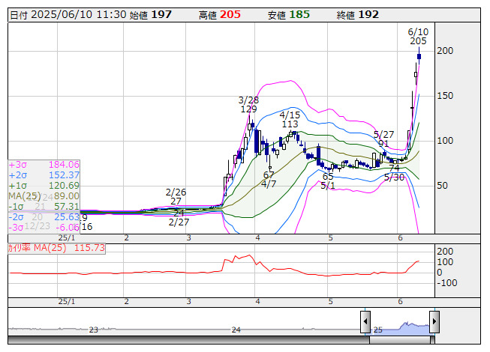
Task: Select the +2σ band legend entry
Action: coord(44,175)
